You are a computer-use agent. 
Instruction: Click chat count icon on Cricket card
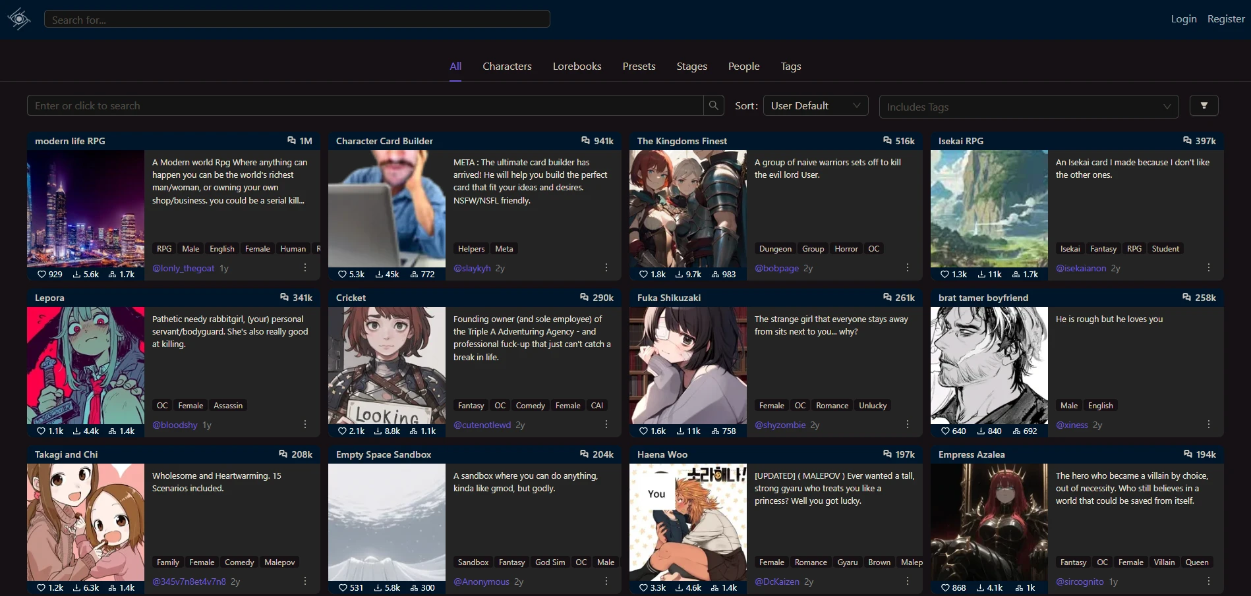[x=585, y=297]
